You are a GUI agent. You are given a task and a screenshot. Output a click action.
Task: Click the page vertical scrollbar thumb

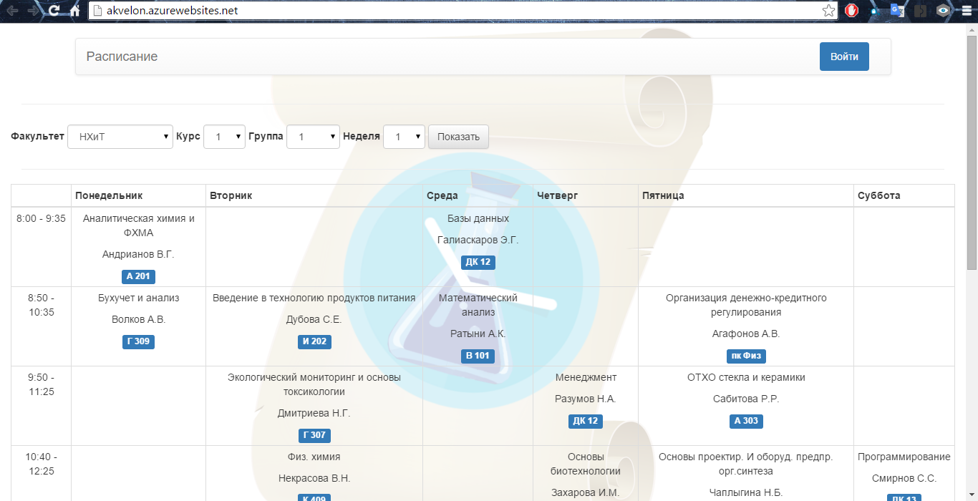pos(972,152)
